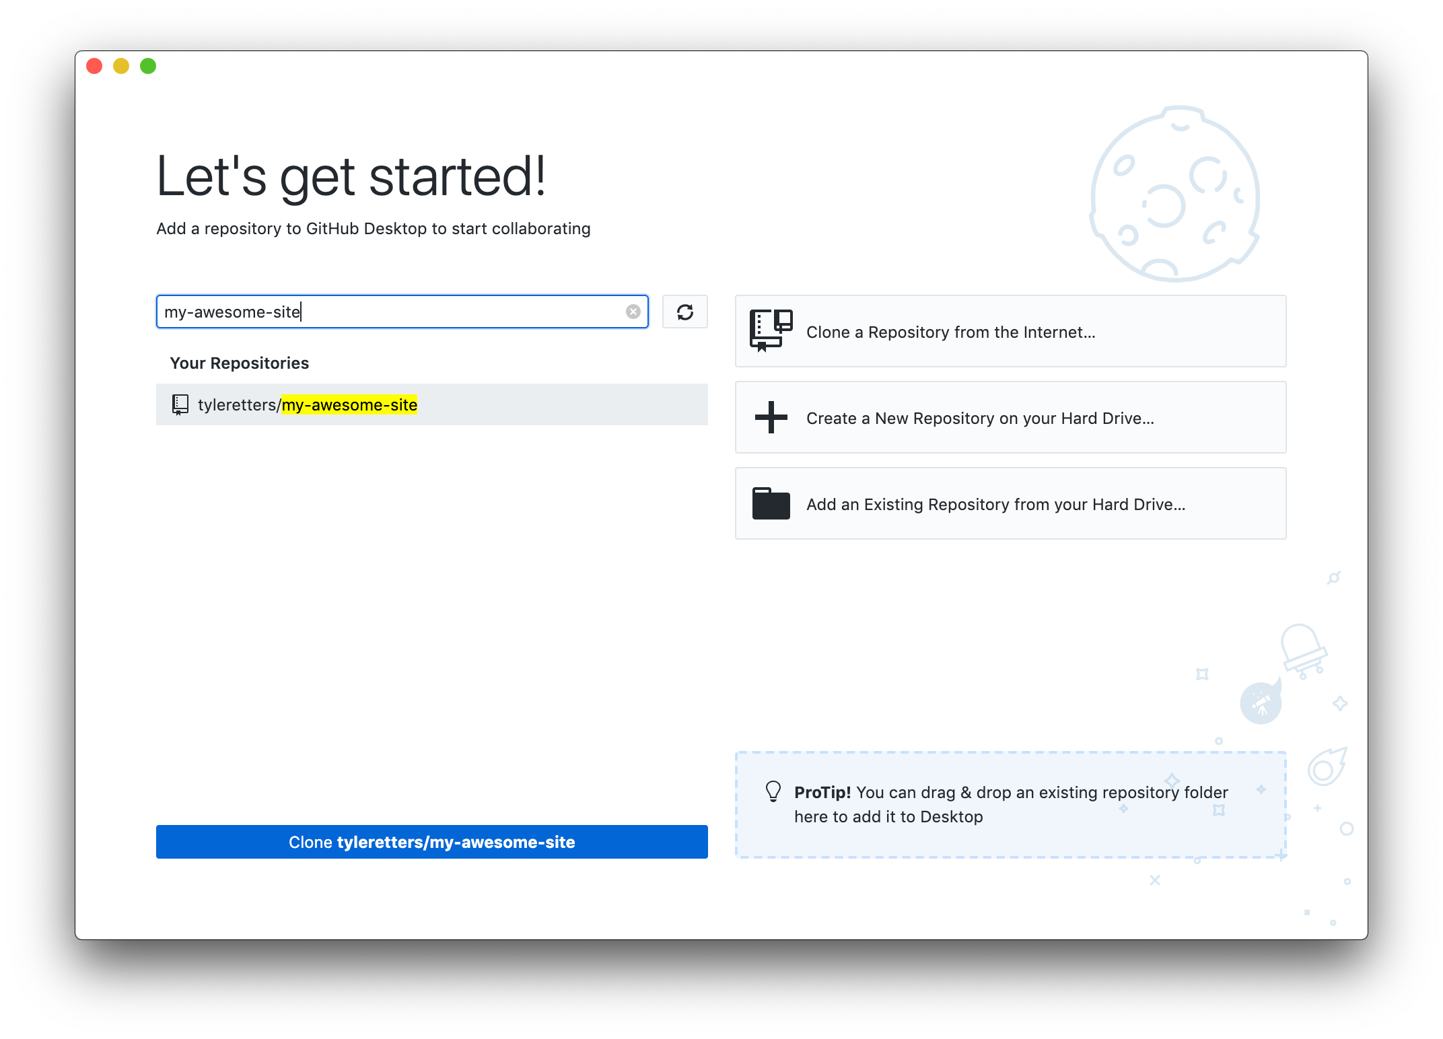
Task: Click the folder icon for existing repository
Action: (x=771, y=503)
